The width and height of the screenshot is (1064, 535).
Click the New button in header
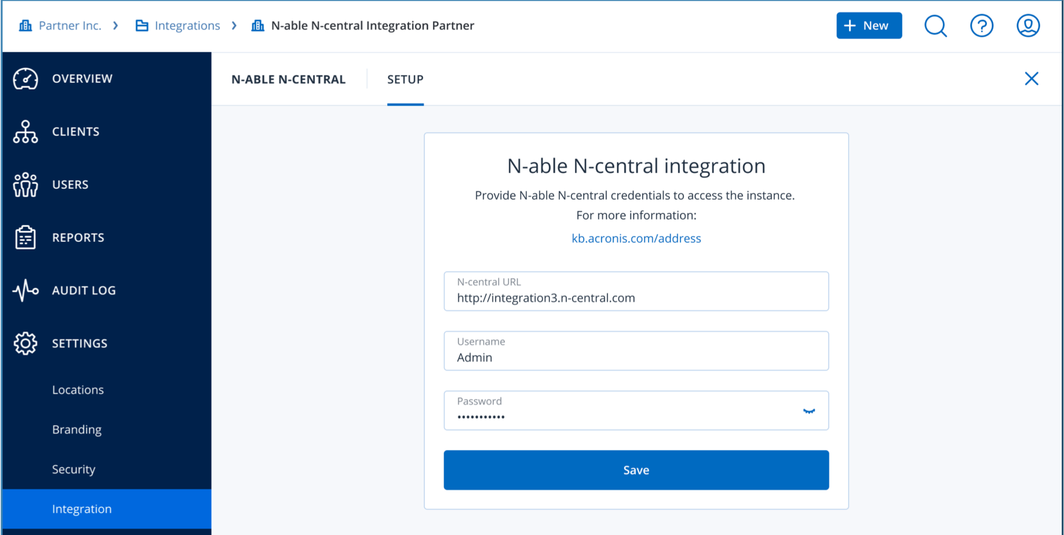[x=869, y=26]
